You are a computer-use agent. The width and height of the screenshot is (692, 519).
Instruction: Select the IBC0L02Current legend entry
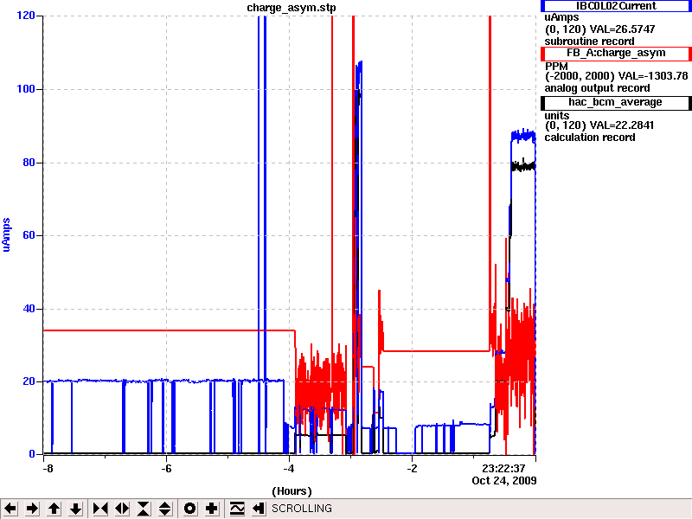(616, 6)
